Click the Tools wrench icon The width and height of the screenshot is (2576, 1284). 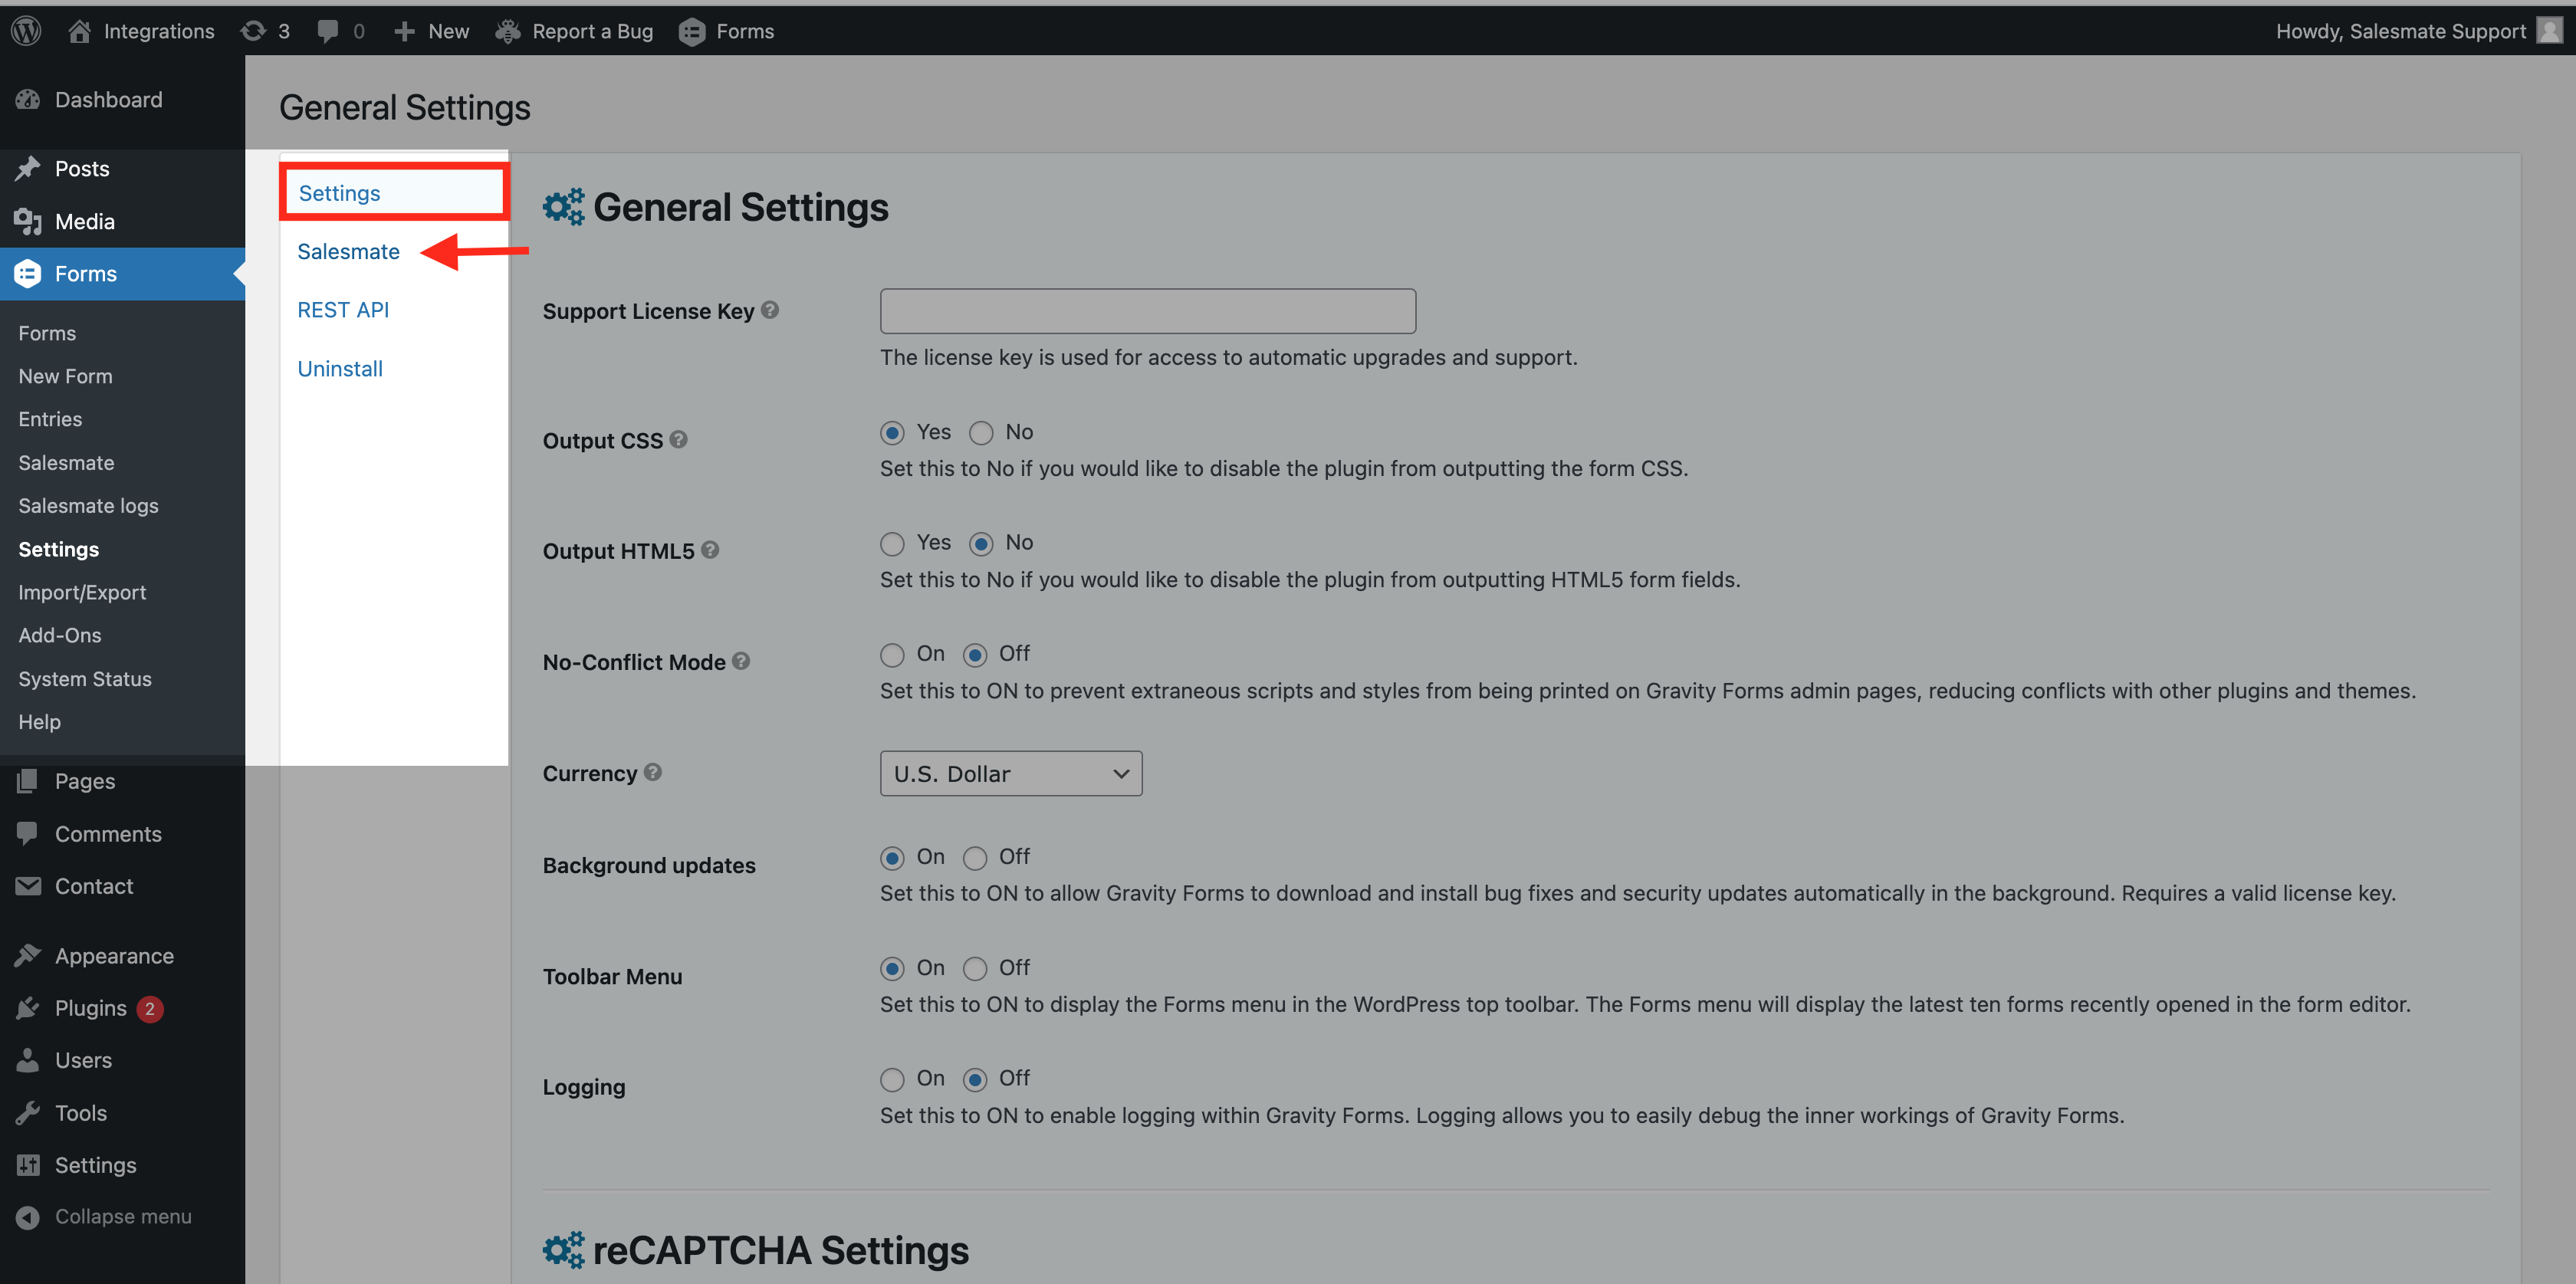click(28, 1113)
